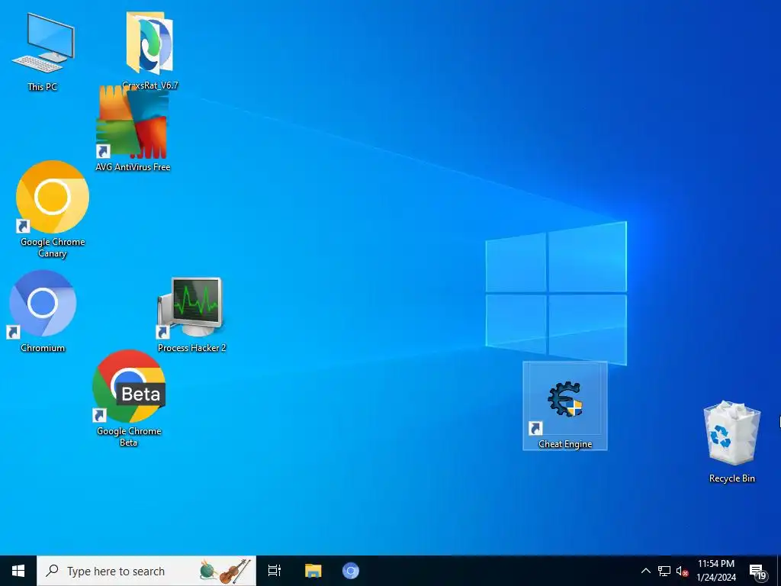Viewport: 781px width, 586px height.
Task: Click the AVG AntiVirus Free label text
Action: pos(133,167)
